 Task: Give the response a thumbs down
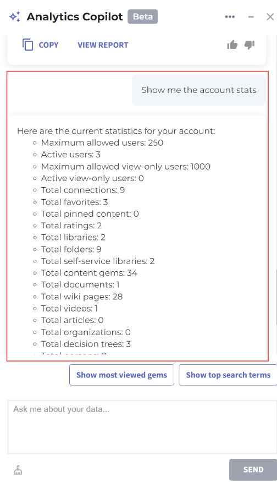[x=250, y=45]
